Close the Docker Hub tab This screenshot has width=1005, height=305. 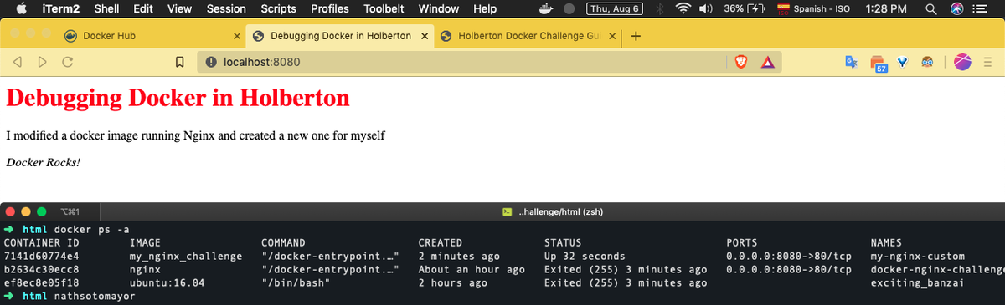pos(237,37)
